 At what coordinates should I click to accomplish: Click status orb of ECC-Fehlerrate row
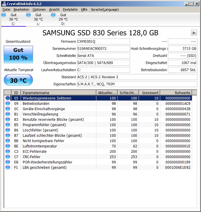pyautogui.click(x=8, y=151)
